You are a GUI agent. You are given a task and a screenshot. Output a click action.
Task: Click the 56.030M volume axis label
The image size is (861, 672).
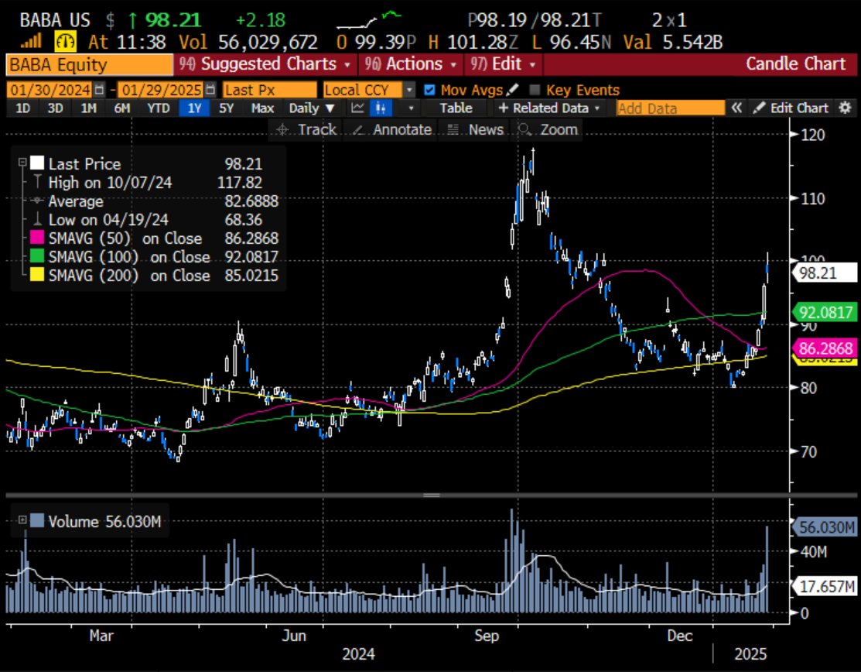click(x=823, y=527)
